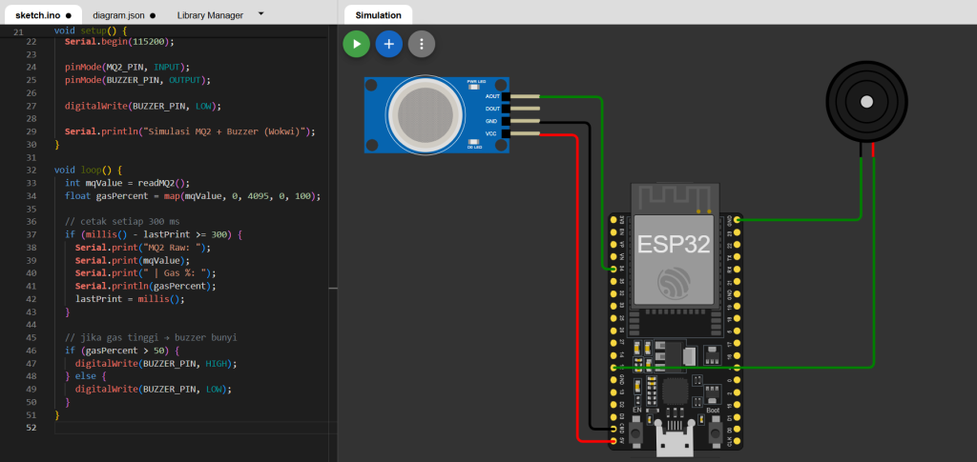
Task: Start the simulation with the green play button
Action: [x=356, y=44]
